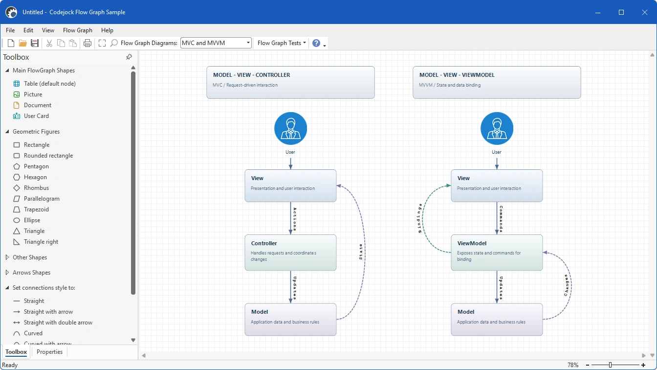
Task: Select the Rhombus geometric figure
Action: [x=36, y=188]
